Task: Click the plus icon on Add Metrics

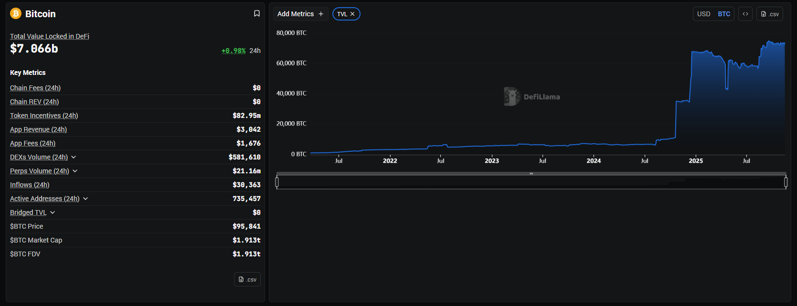Action: coord(321,14)
